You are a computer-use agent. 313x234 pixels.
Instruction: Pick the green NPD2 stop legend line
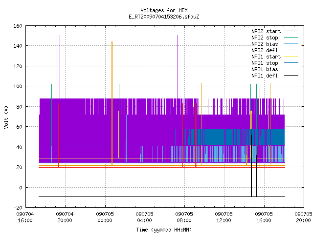[x=291, y=38]
